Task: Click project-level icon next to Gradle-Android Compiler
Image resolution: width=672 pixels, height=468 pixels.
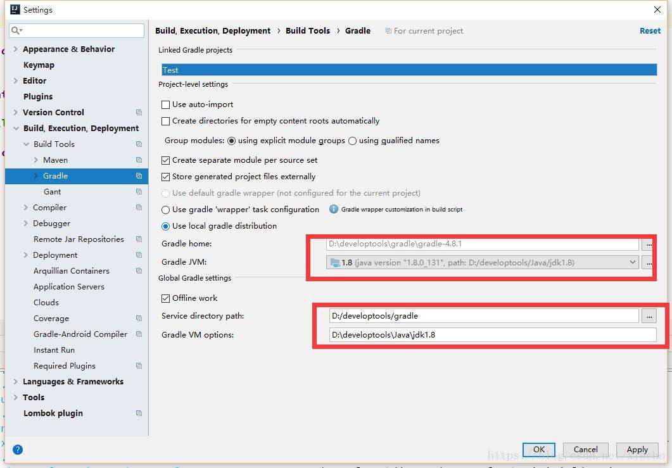Action: pyautogui.click(x=139, y=334)
